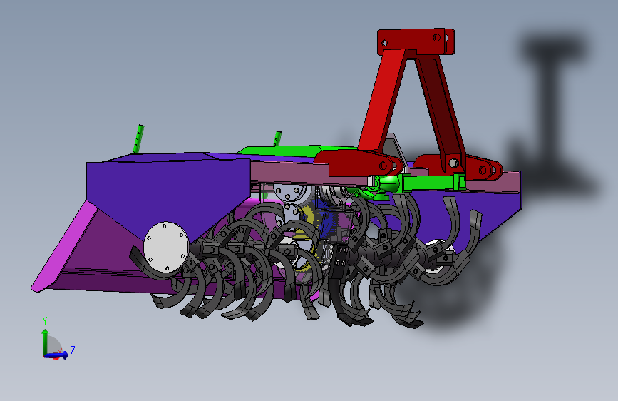
Task: Click the green Y axis of the orientation triad
Action: click(45, 342)
